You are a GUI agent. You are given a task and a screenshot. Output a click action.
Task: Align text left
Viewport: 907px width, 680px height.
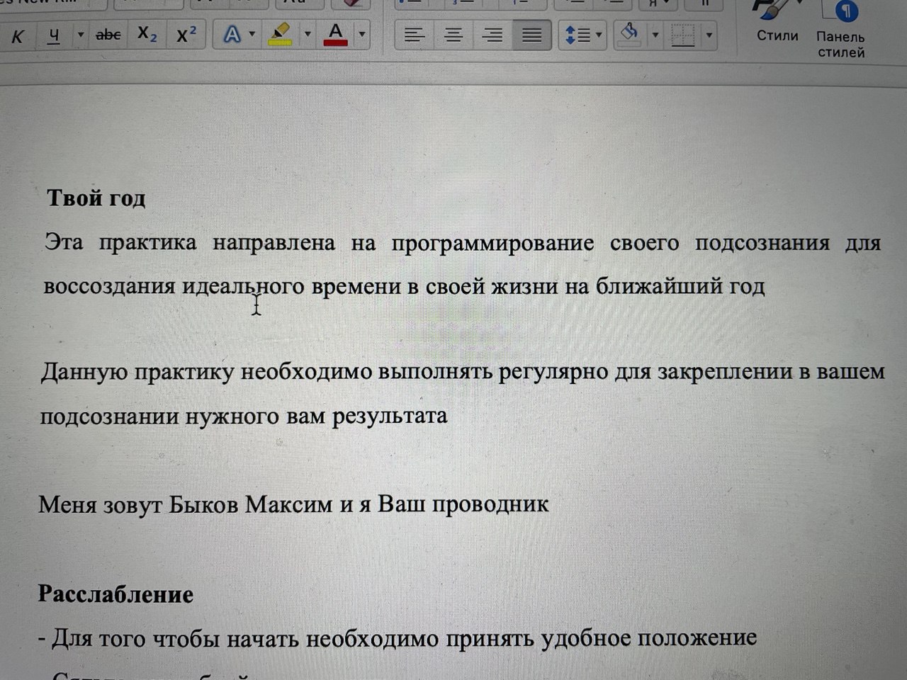pyautogui.click(x=415, y=34)
